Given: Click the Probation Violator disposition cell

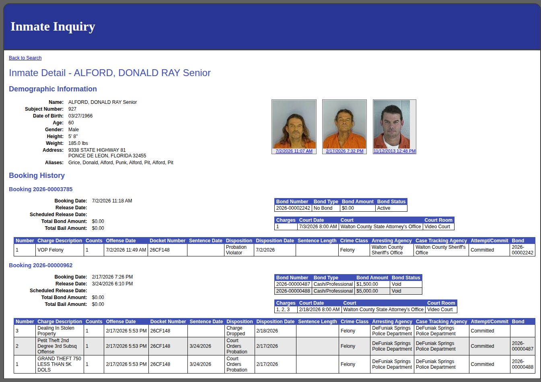Looking at the screenshot, I should (239, 250).
